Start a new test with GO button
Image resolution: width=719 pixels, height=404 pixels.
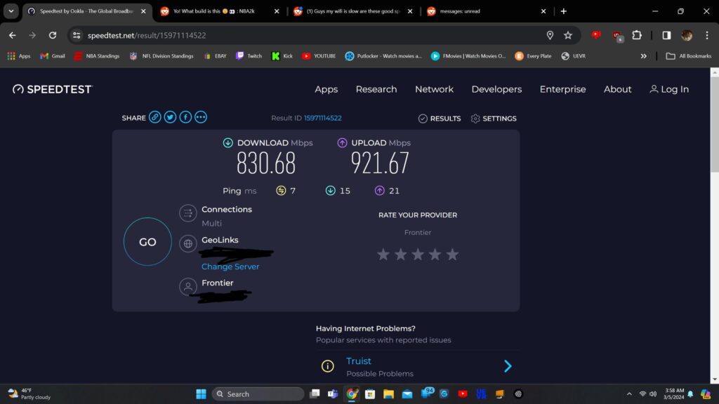coord(147,241)
